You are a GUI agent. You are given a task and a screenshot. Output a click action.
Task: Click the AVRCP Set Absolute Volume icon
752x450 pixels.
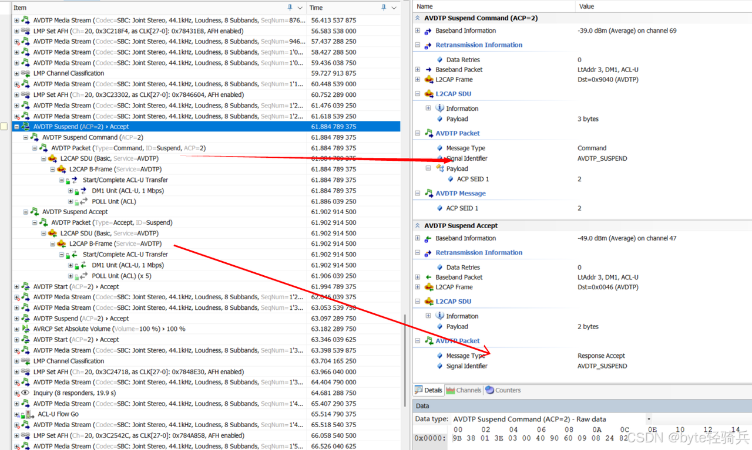pos(25,329)
